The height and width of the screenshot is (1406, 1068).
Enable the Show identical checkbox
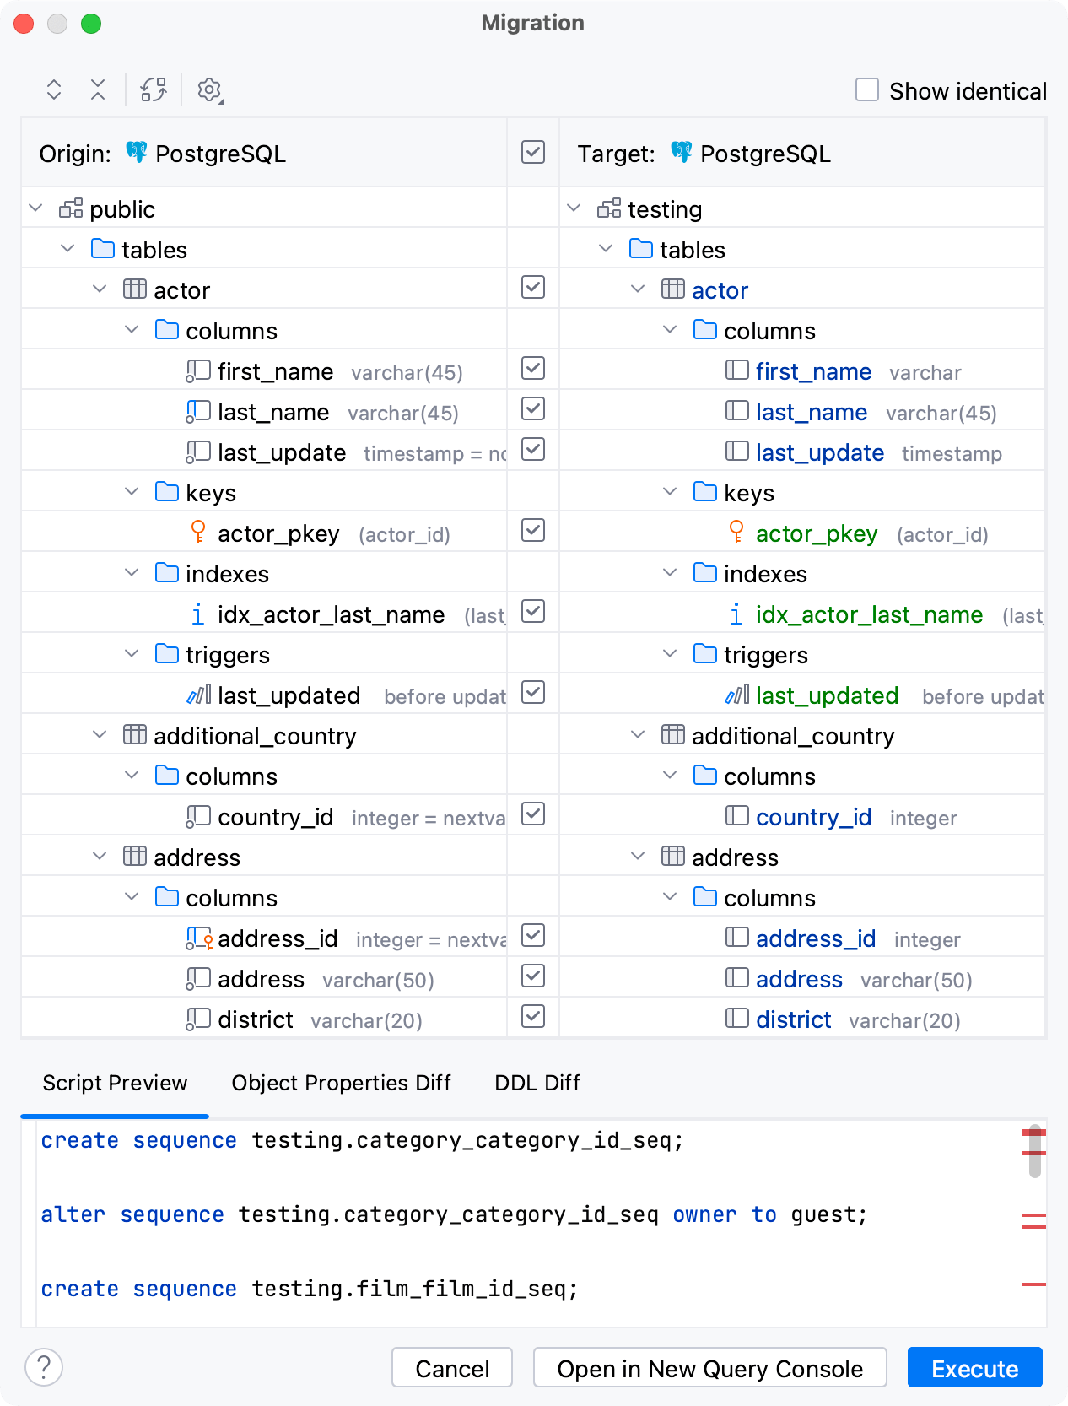click(867, 89)
